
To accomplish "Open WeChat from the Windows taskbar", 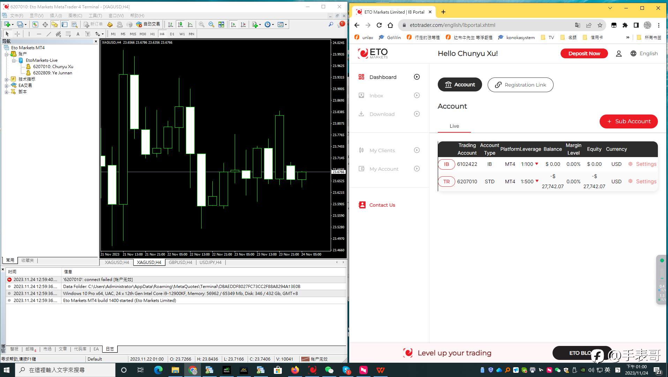I will (329, 370).
